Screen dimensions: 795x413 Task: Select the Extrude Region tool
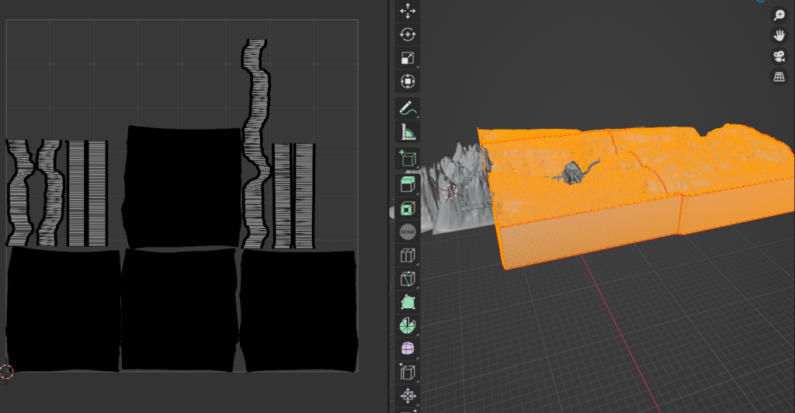408,185
